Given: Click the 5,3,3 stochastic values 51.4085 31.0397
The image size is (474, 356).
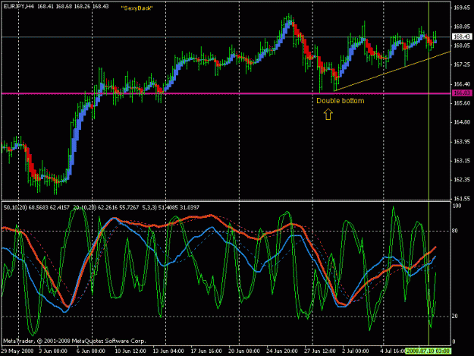Looking at the screenshot, I should (171, 207).
